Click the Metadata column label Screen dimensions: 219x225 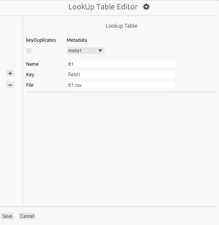click(x=77, y=40)
